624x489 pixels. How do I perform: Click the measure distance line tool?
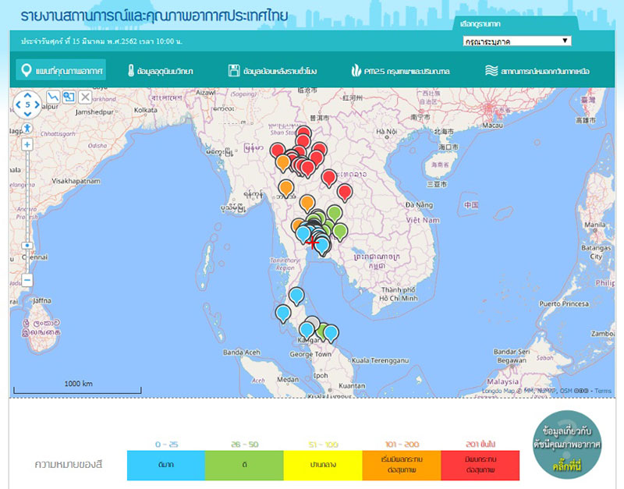point(54,97)
